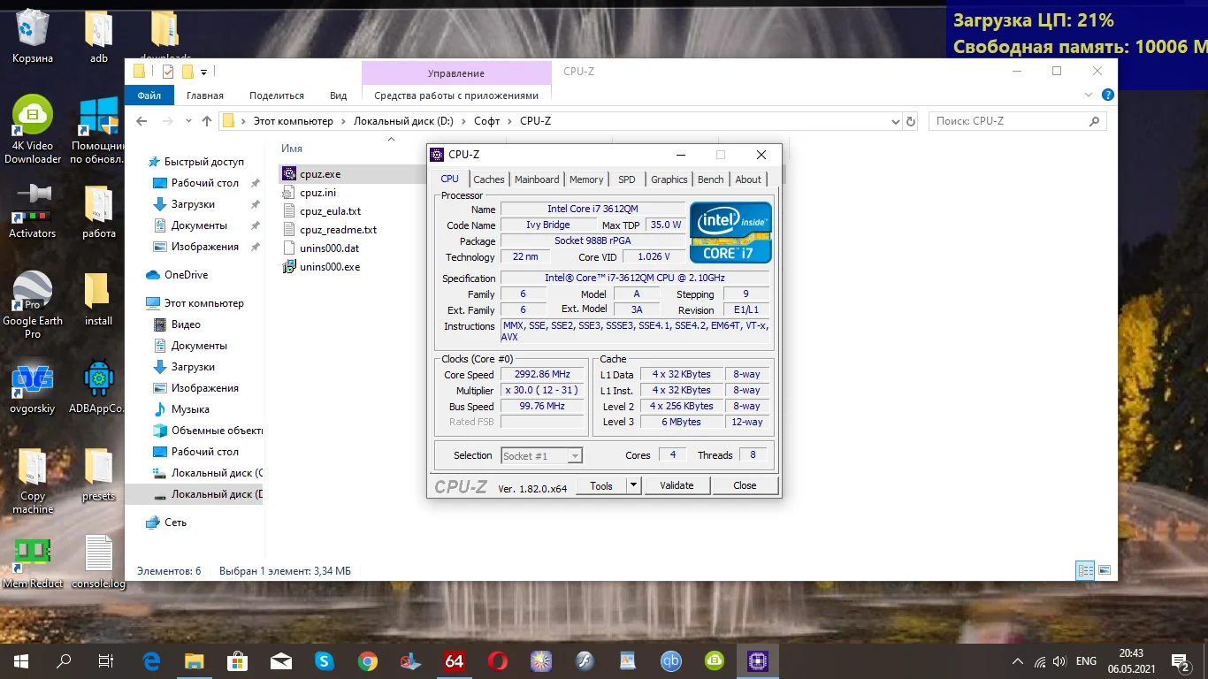
Task: Select the cpuz.exe file
Action: (x=319, y=174)
